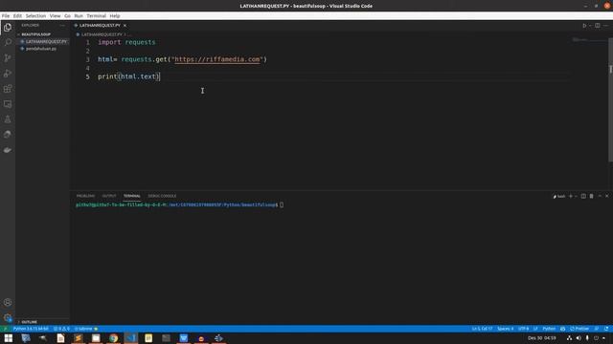Open the Run and Debug view
Image resolution: width=613 pixels, height=344 pixels.
point(8,73)
